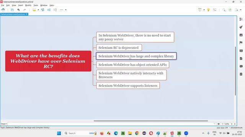Open the Help menu

52,5
